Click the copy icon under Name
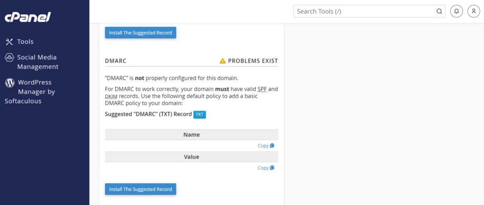The height and width of the screenshot is (205, 484). 272,146
